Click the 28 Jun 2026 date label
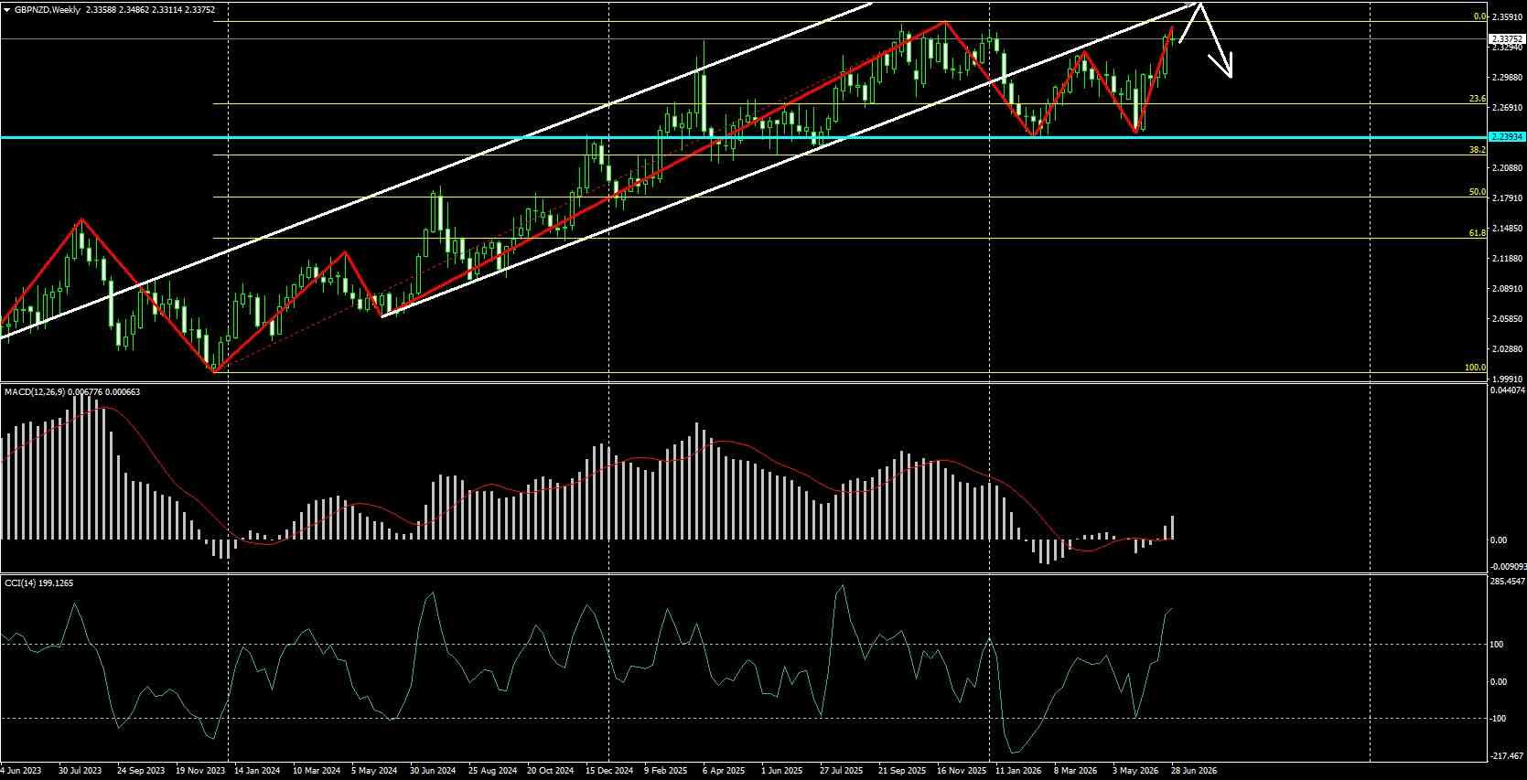The image size is (1527, 780). [x=1195, y=771]
